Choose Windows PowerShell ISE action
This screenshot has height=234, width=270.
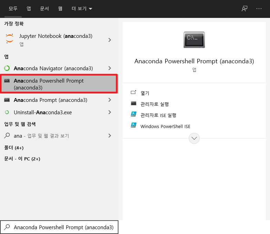pos(165,127)
